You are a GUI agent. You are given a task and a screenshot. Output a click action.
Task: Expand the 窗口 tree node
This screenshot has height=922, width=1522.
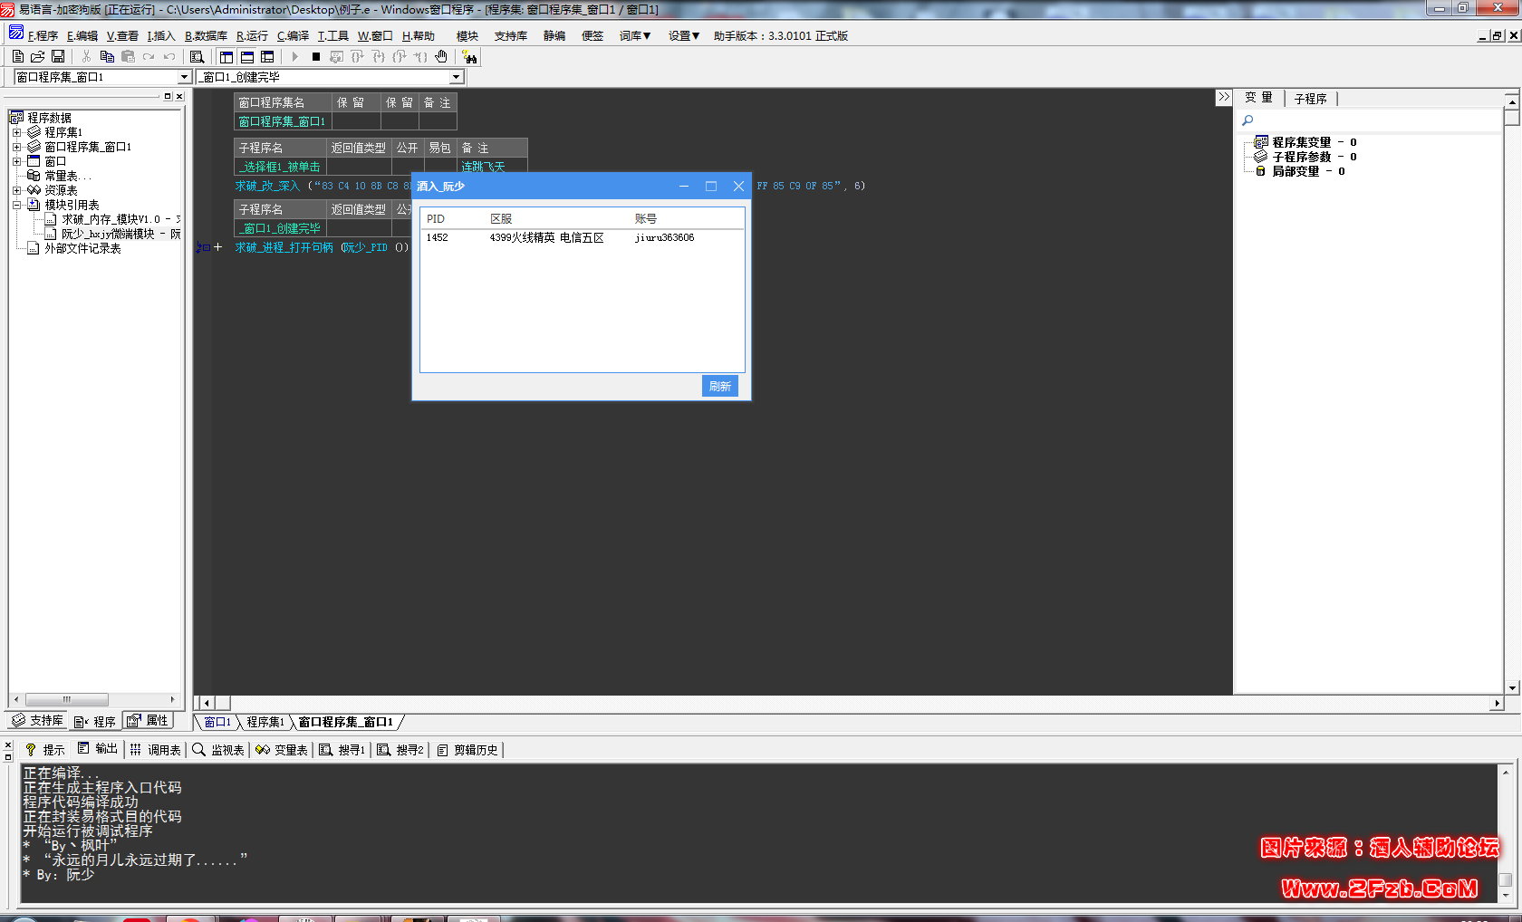(x=16, y=161)
